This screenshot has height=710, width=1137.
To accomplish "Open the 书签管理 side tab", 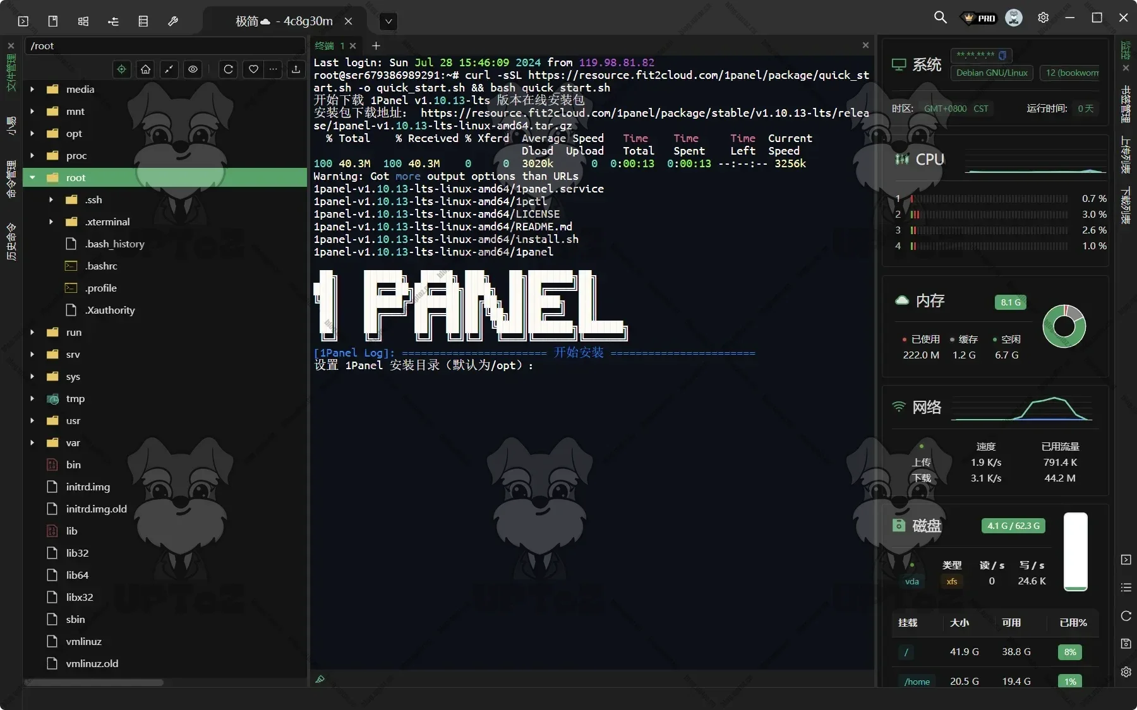I will pos(1126,104).
